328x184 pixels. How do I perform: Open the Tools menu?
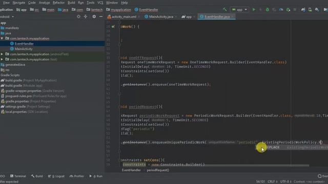91,3
